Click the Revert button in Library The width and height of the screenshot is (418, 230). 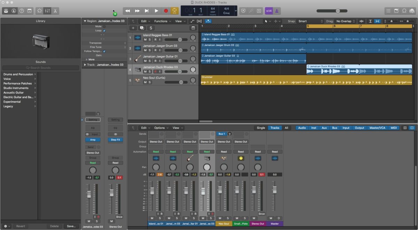pyautogui.click(x=21, y=226)
